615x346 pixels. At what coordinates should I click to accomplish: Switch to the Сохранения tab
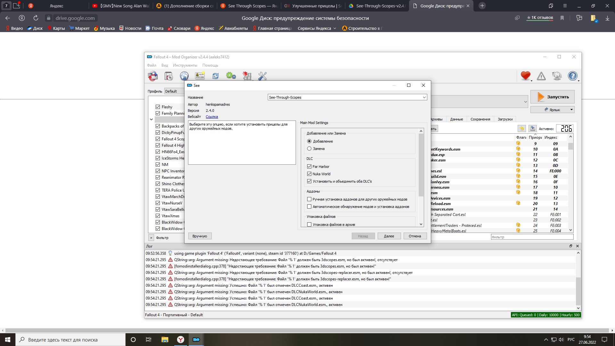coord(480,119)
